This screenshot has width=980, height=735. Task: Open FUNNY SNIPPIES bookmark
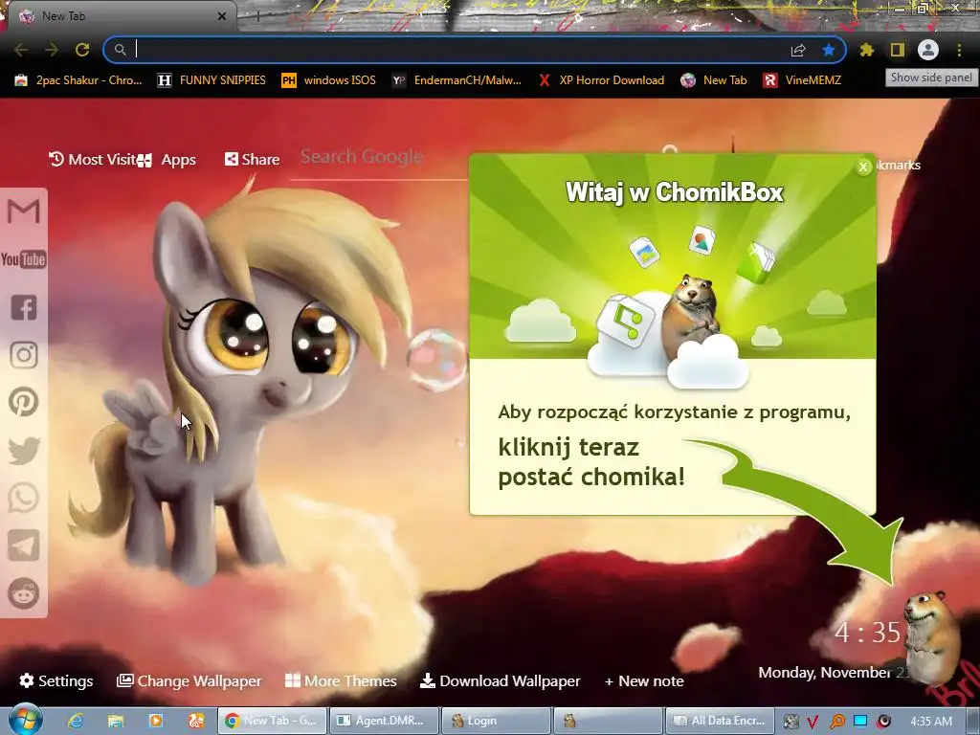click(212, 80)
